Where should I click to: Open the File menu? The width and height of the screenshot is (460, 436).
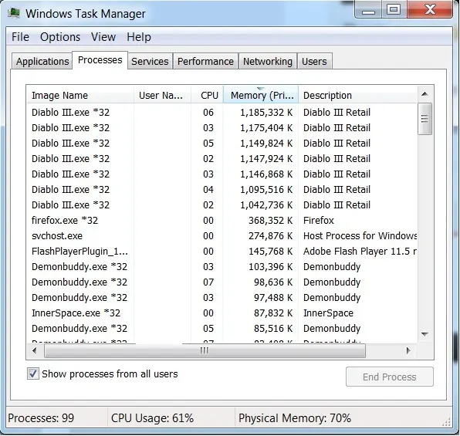20,37
